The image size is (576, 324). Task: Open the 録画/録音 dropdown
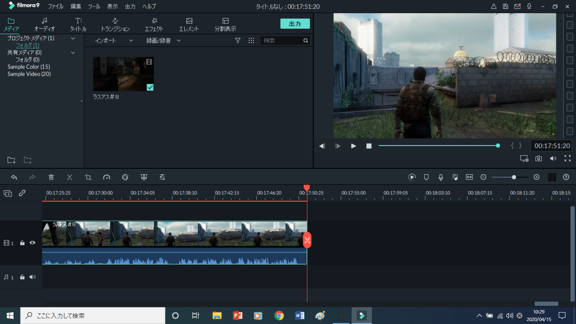(164, 41)
